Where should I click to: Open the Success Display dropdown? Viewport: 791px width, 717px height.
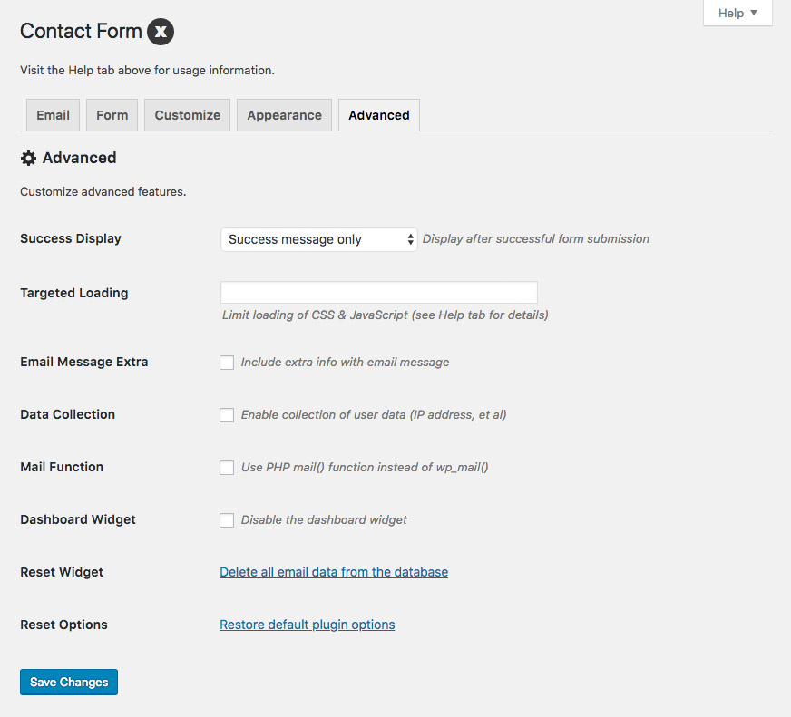[x=319, y=239]
